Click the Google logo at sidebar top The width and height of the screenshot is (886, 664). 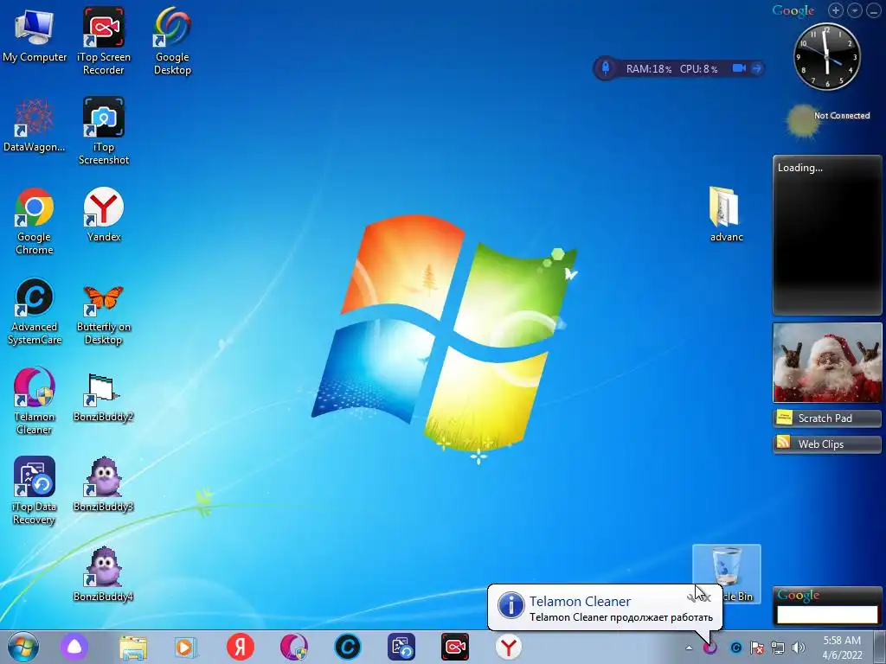(x=793, y=10)
